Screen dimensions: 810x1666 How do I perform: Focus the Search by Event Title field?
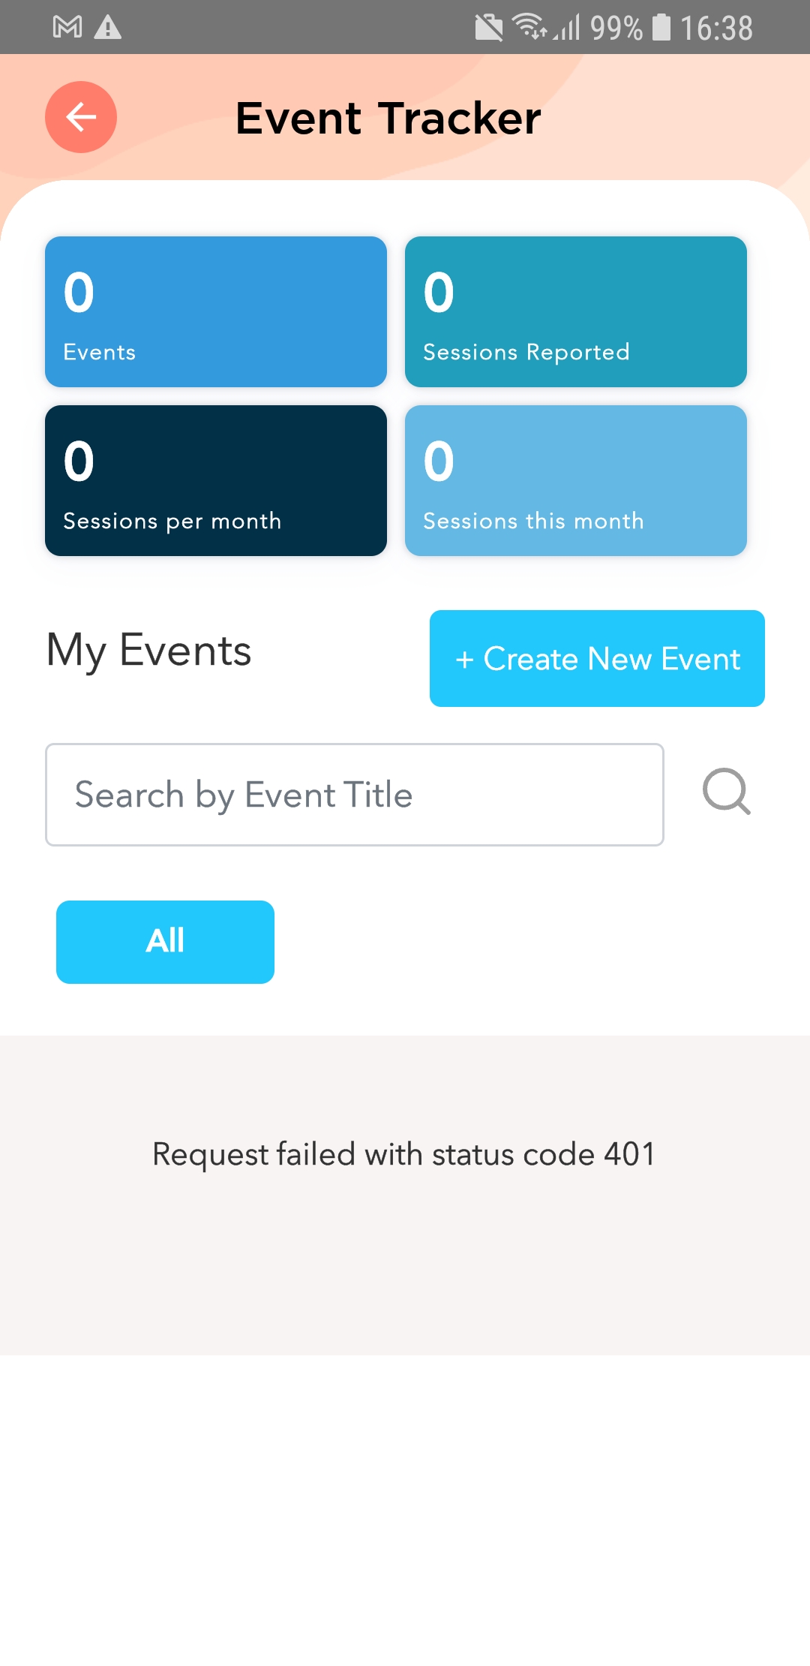click(355, 795)
